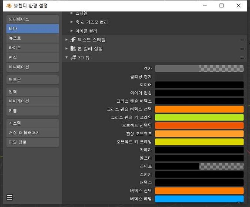Change the 오브젝트 선택됨 color
This screenshot has width=250, height=207.
pyautogui.click(x=199, y=126)
